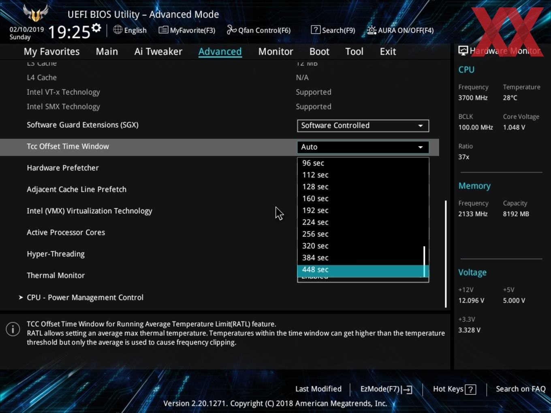Image resolution: width=551 pixels, height=413 pixels.
Task: Open Software Guard Extensions dropdown
Action: pos(363,126)
